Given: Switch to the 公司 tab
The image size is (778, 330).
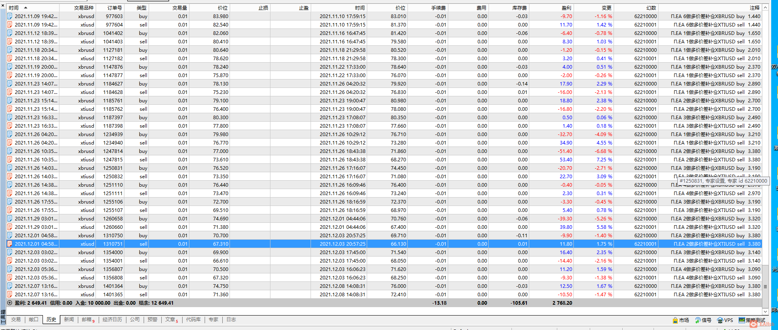Looking at the screenshot, I should point(135,320).
